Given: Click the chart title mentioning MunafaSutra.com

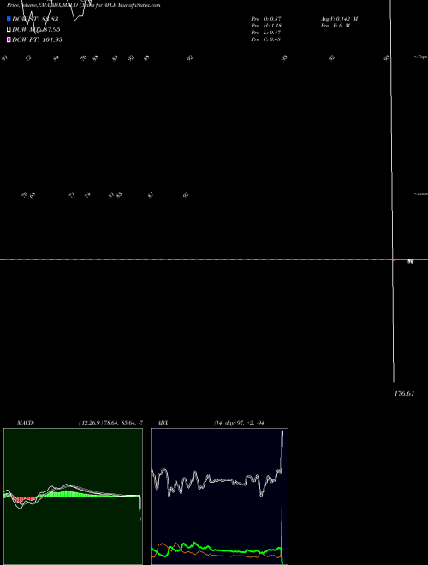Looking at the screenshot, I should (x=84, y=5).
